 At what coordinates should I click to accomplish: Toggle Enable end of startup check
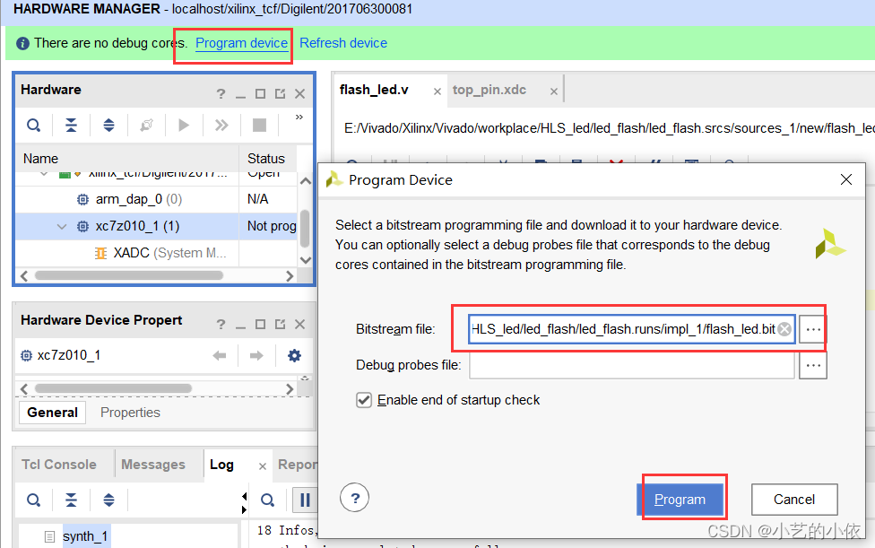(364, 400)
